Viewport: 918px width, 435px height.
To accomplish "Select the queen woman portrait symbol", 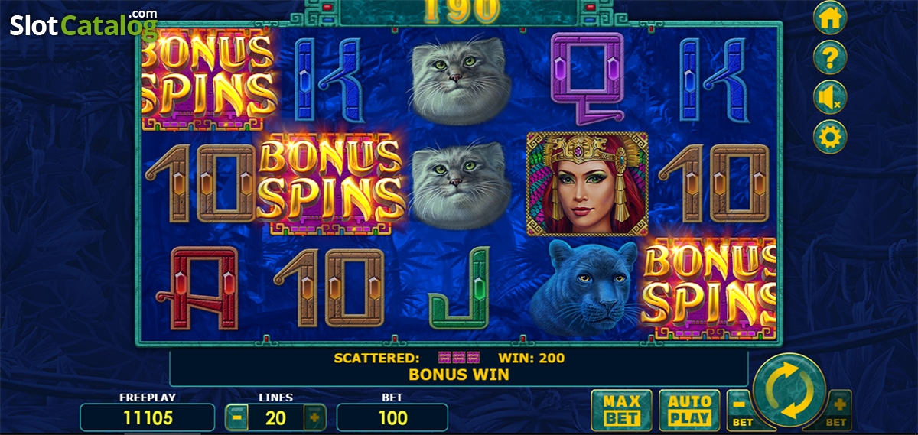I will (x=588, y=183).
